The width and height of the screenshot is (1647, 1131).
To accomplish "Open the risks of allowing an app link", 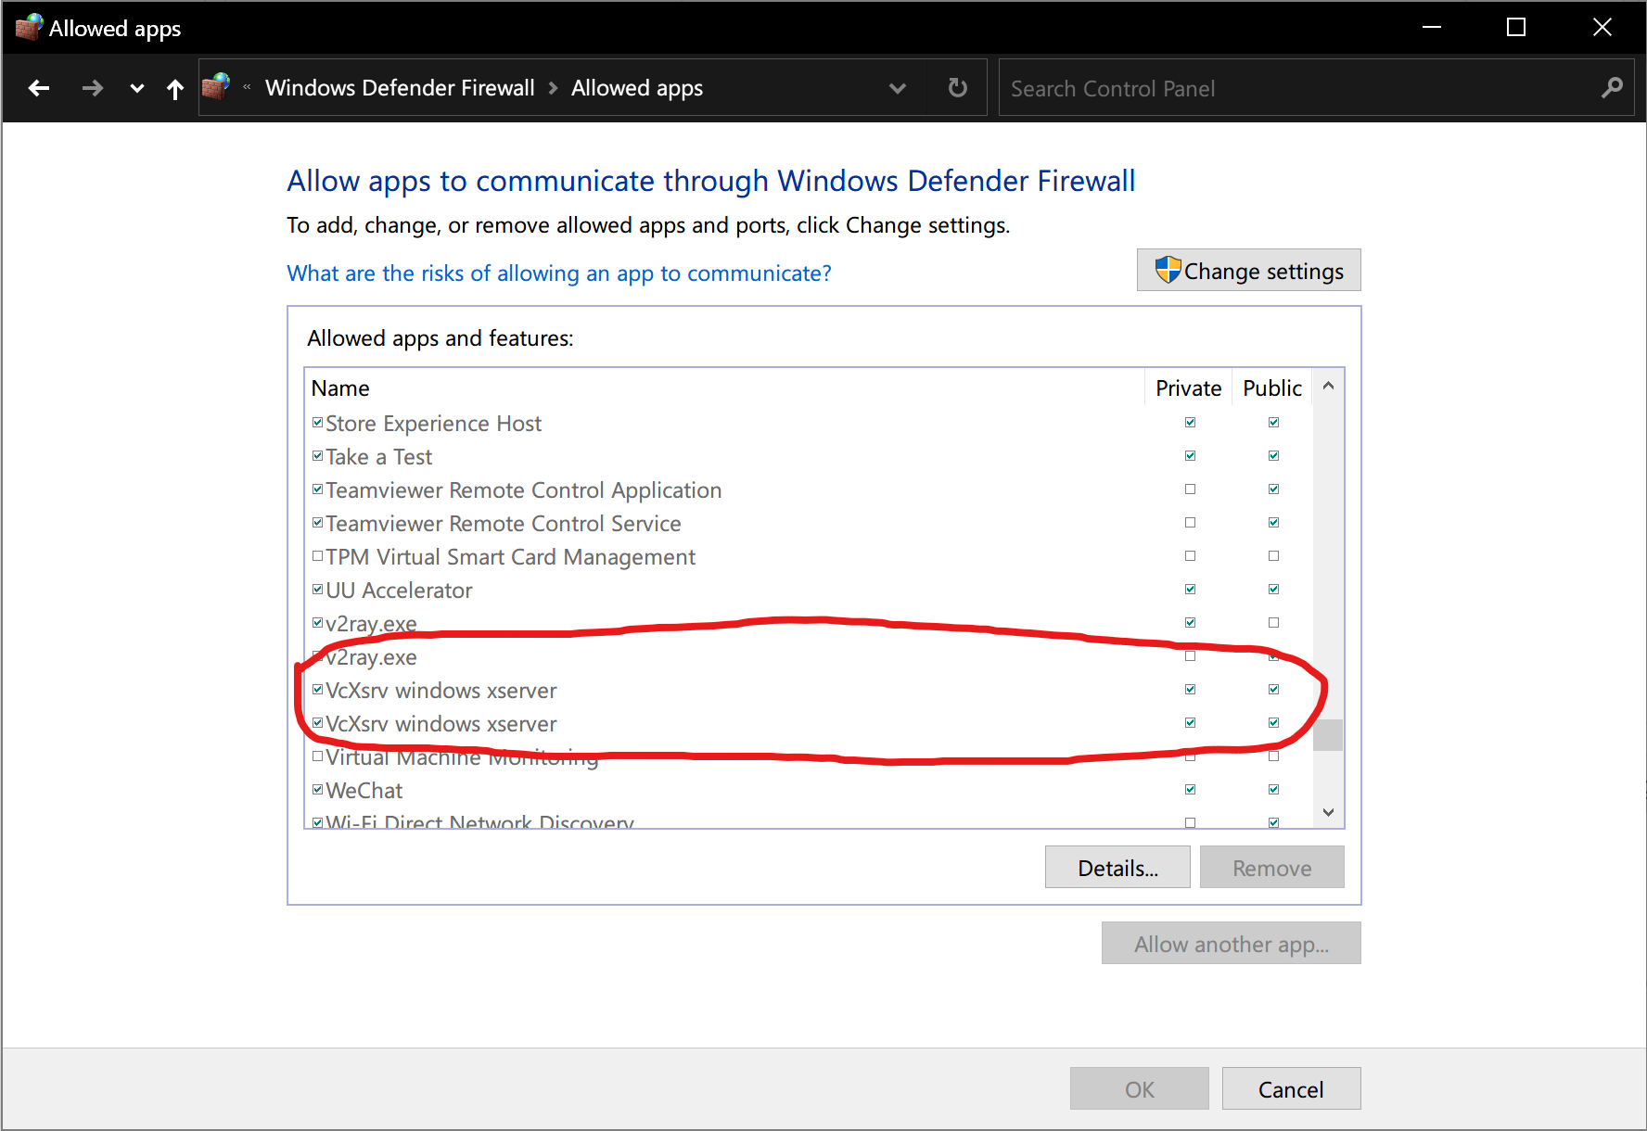I will click(559, 273).
